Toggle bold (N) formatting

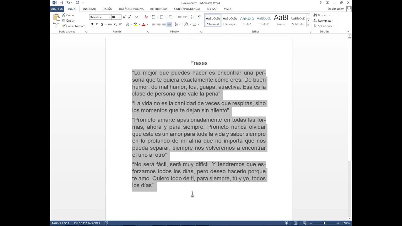coord(92,24)
